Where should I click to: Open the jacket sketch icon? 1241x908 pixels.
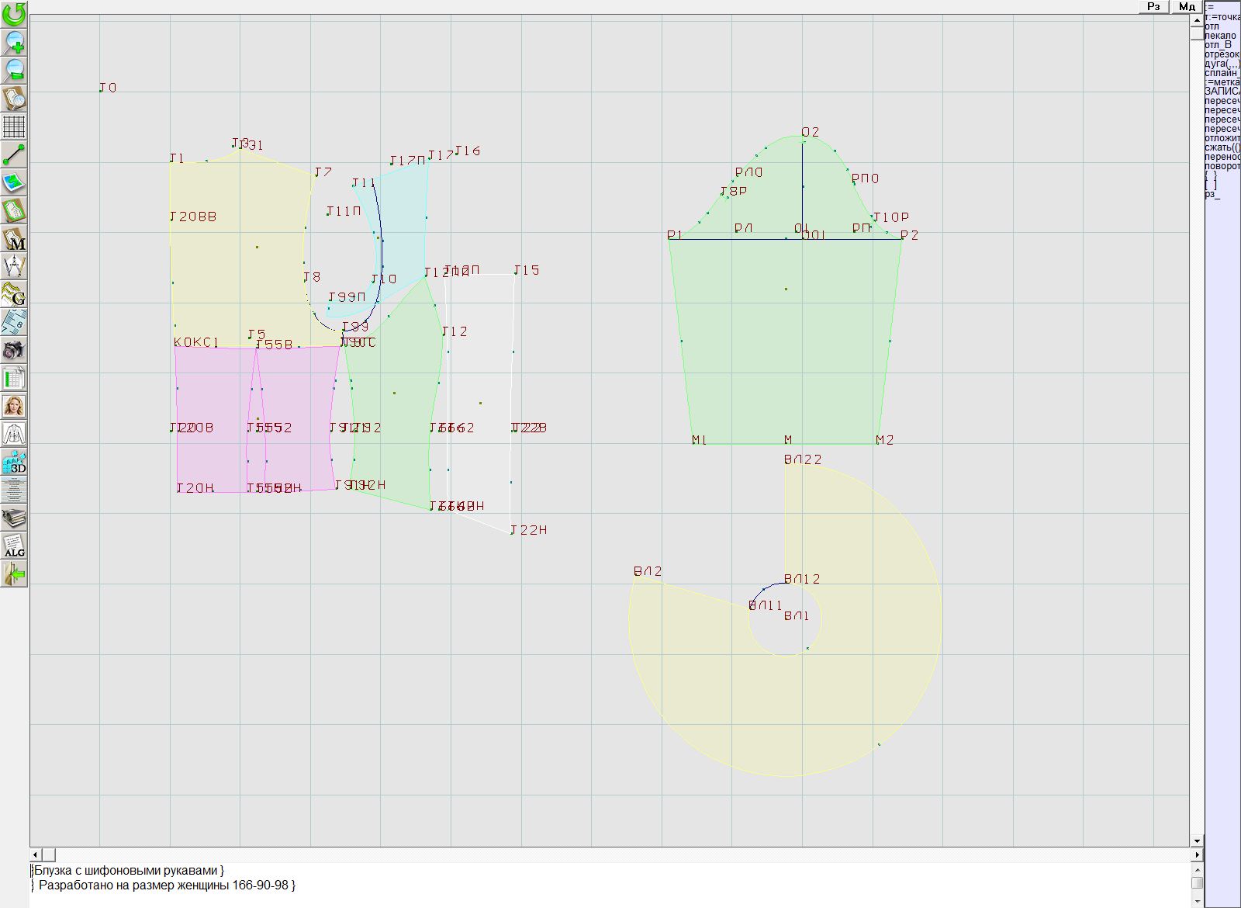click(x=14, y=434)
